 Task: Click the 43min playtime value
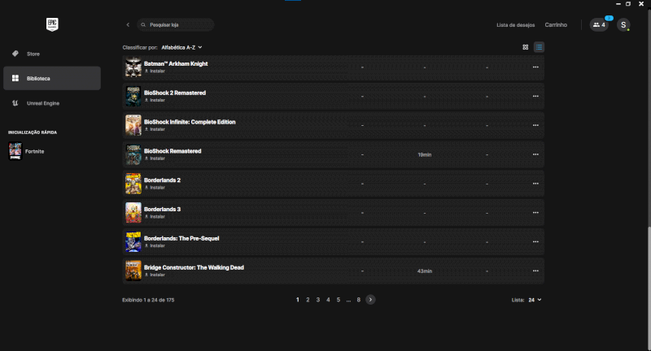point(424,271)
